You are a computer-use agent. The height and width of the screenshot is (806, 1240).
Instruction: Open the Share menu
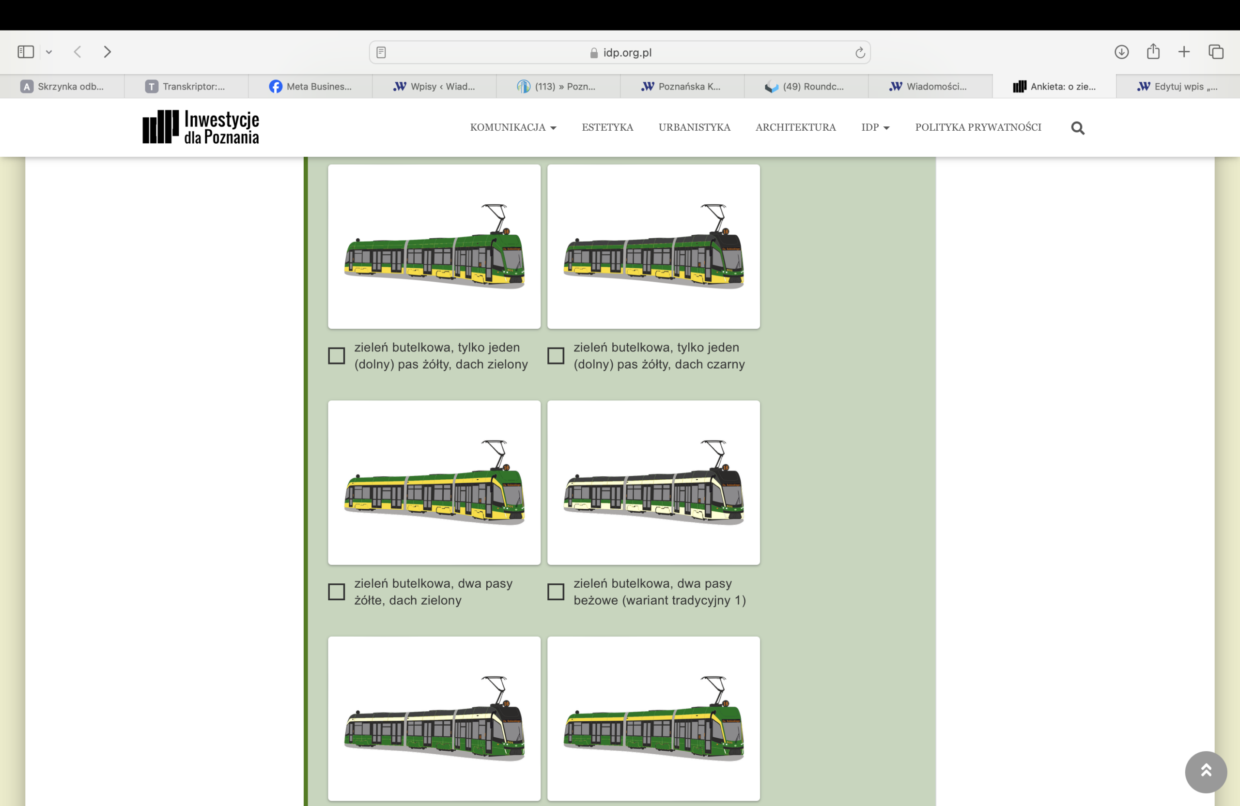click(x=1153, y=51)
